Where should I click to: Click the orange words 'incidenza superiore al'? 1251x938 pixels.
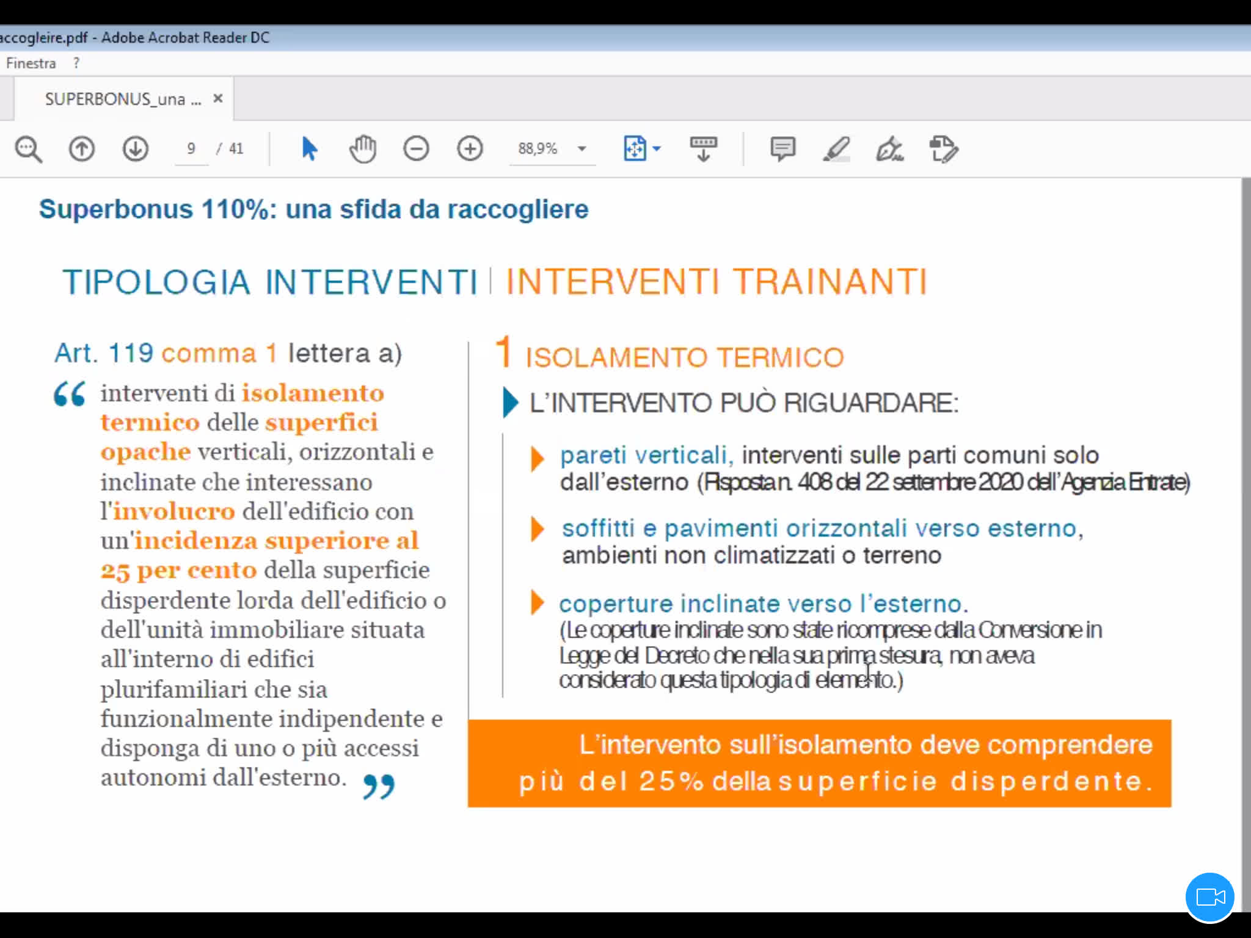pyautogui.click(x=276, y=540)
